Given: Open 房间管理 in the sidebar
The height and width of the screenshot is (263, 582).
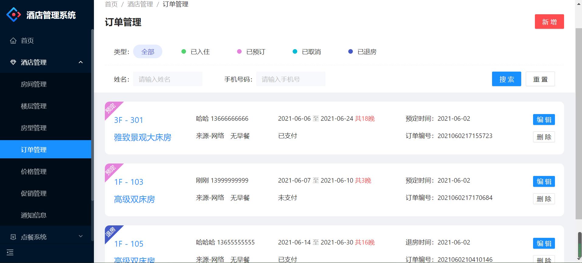Looking at the screenshot, I should pyautogui.click(x=34, y=84).
